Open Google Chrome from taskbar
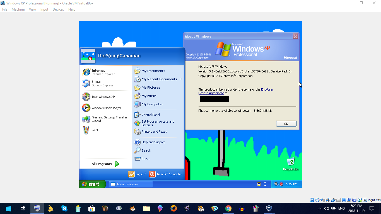Image resolution: width=381 pixels, height=214 pixels. (x=228, y=208)
